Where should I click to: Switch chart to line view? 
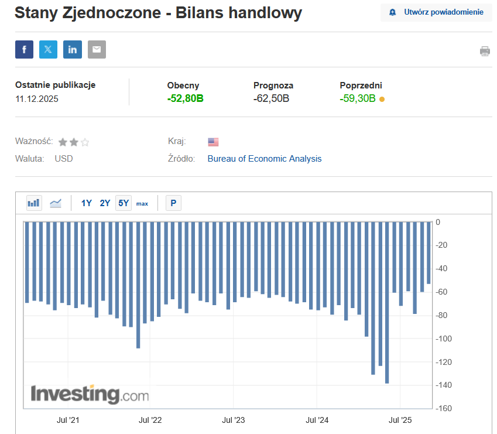[56, 203]
